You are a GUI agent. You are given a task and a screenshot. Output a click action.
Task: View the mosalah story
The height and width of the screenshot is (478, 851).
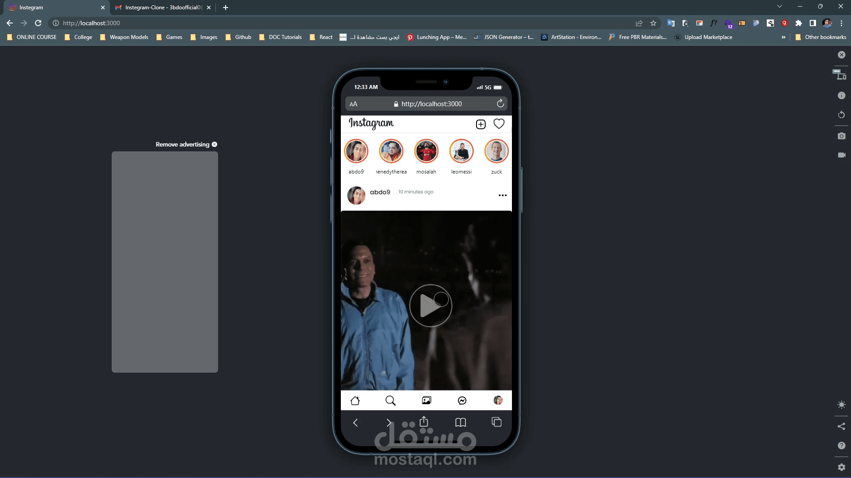426,151
